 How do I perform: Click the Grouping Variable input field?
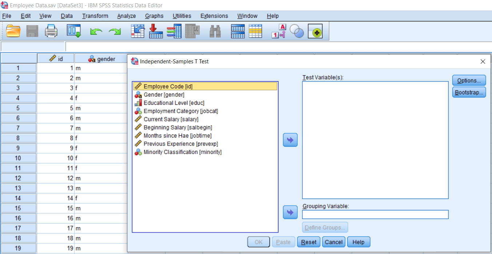(x=375, y=214)
